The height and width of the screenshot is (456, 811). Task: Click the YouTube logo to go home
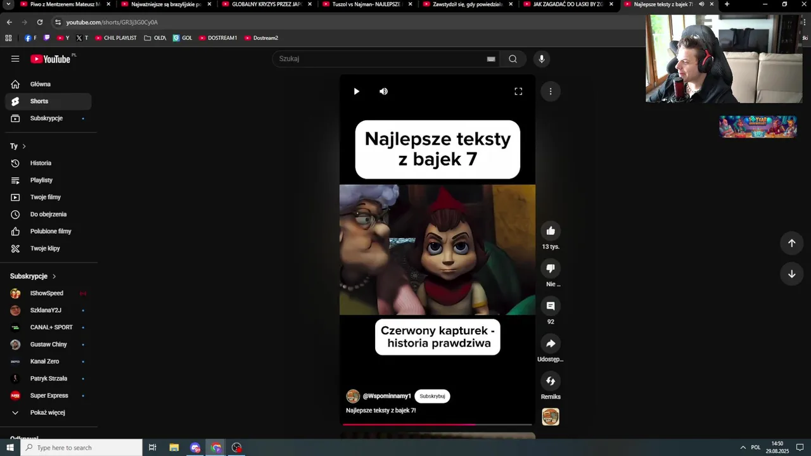51,59
